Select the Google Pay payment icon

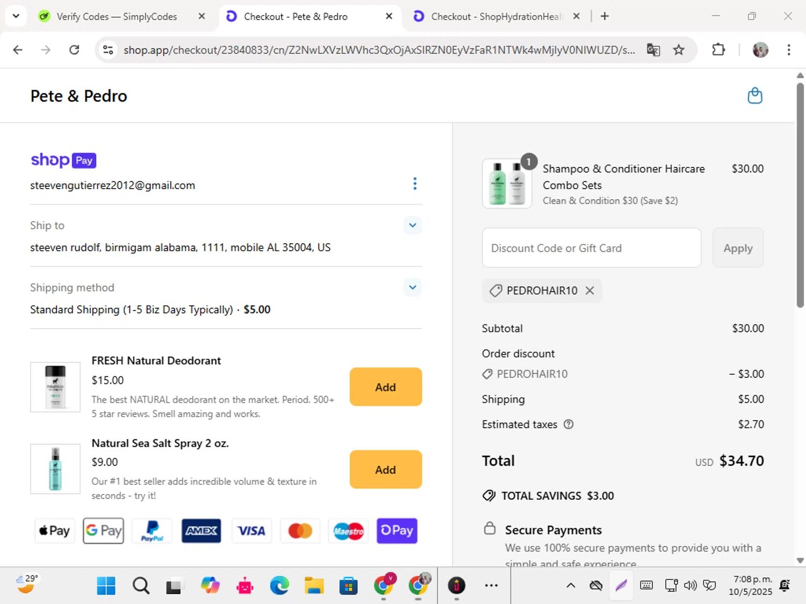tap(104, 530)
